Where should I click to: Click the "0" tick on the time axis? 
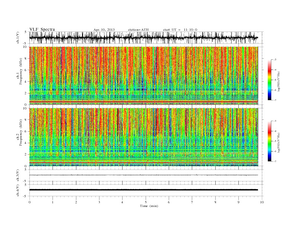(x=29, y=202)
